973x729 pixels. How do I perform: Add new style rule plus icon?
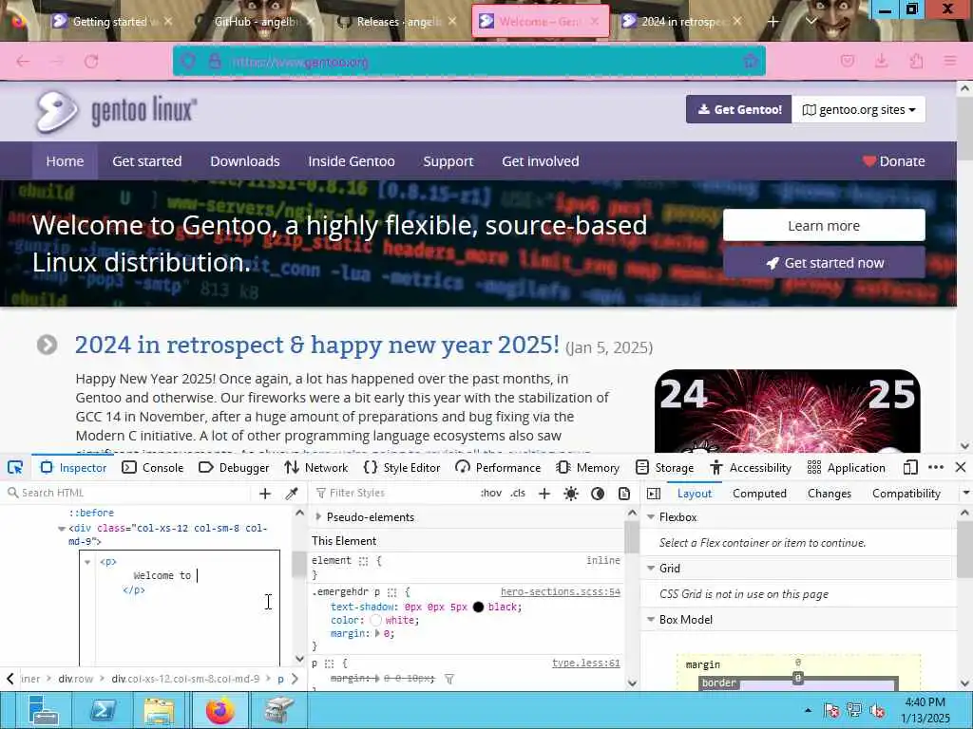pyautogui.click(x=544, y=494)
